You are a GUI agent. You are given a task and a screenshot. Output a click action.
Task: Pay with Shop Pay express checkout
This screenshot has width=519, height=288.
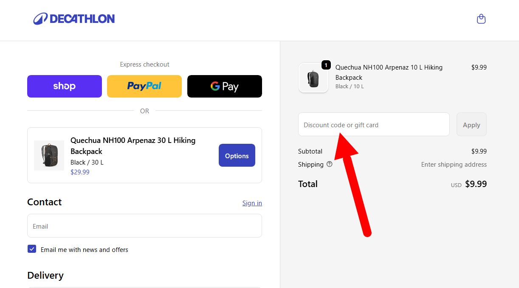(65, 86)
